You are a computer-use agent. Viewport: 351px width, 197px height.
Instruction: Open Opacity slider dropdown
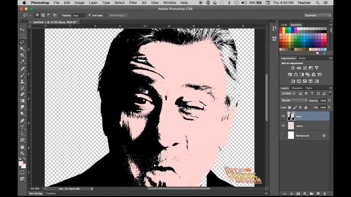pos(329,101)
